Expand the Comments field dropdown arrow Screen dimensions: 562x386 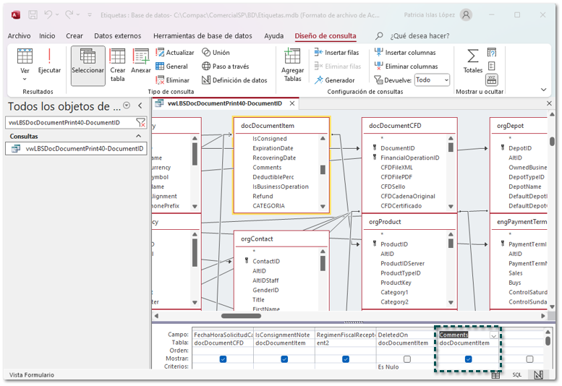click(494, 336)
